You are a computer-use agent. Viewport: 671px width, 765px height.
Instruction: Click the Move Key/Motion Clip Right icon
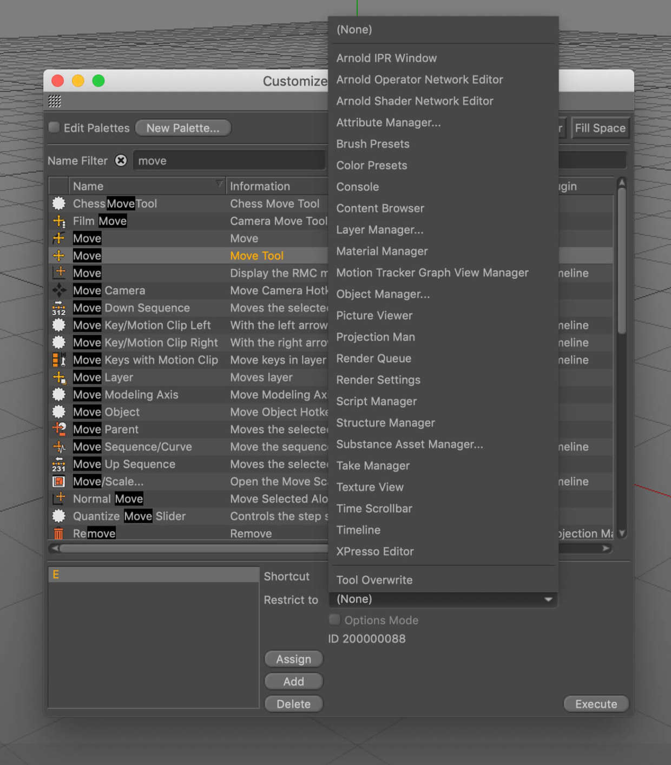pos(58,343)
